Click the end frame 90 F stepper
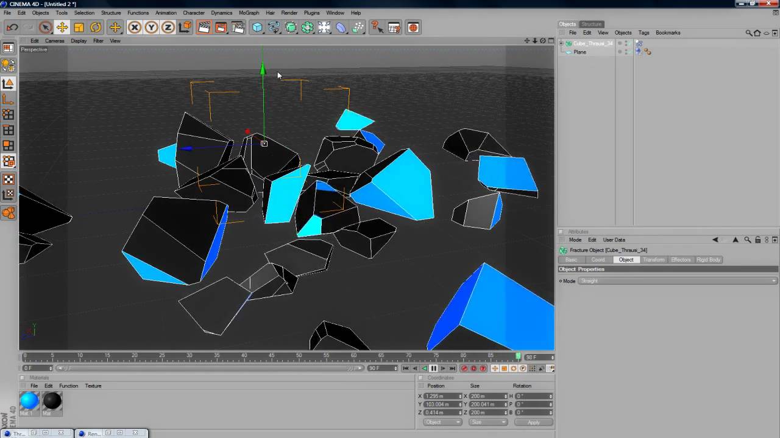This screenshot has height=438, width=780. click(395, 368)
